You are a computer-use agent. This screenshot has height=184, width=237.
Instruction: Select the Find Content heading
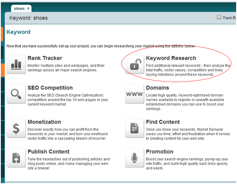coord(163,122)
